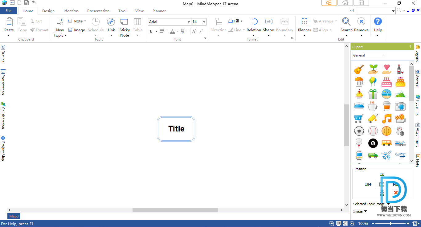Click the mind map mode button in title bar
This screenshot has height=227, width=421.
(329, 3)
